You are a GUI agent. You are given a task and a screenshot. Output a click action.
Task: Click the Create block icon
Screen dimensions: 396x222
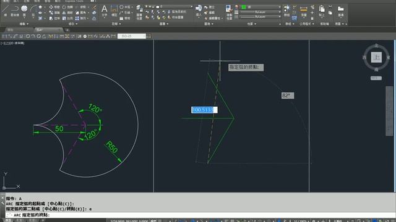tap(206, 7)
